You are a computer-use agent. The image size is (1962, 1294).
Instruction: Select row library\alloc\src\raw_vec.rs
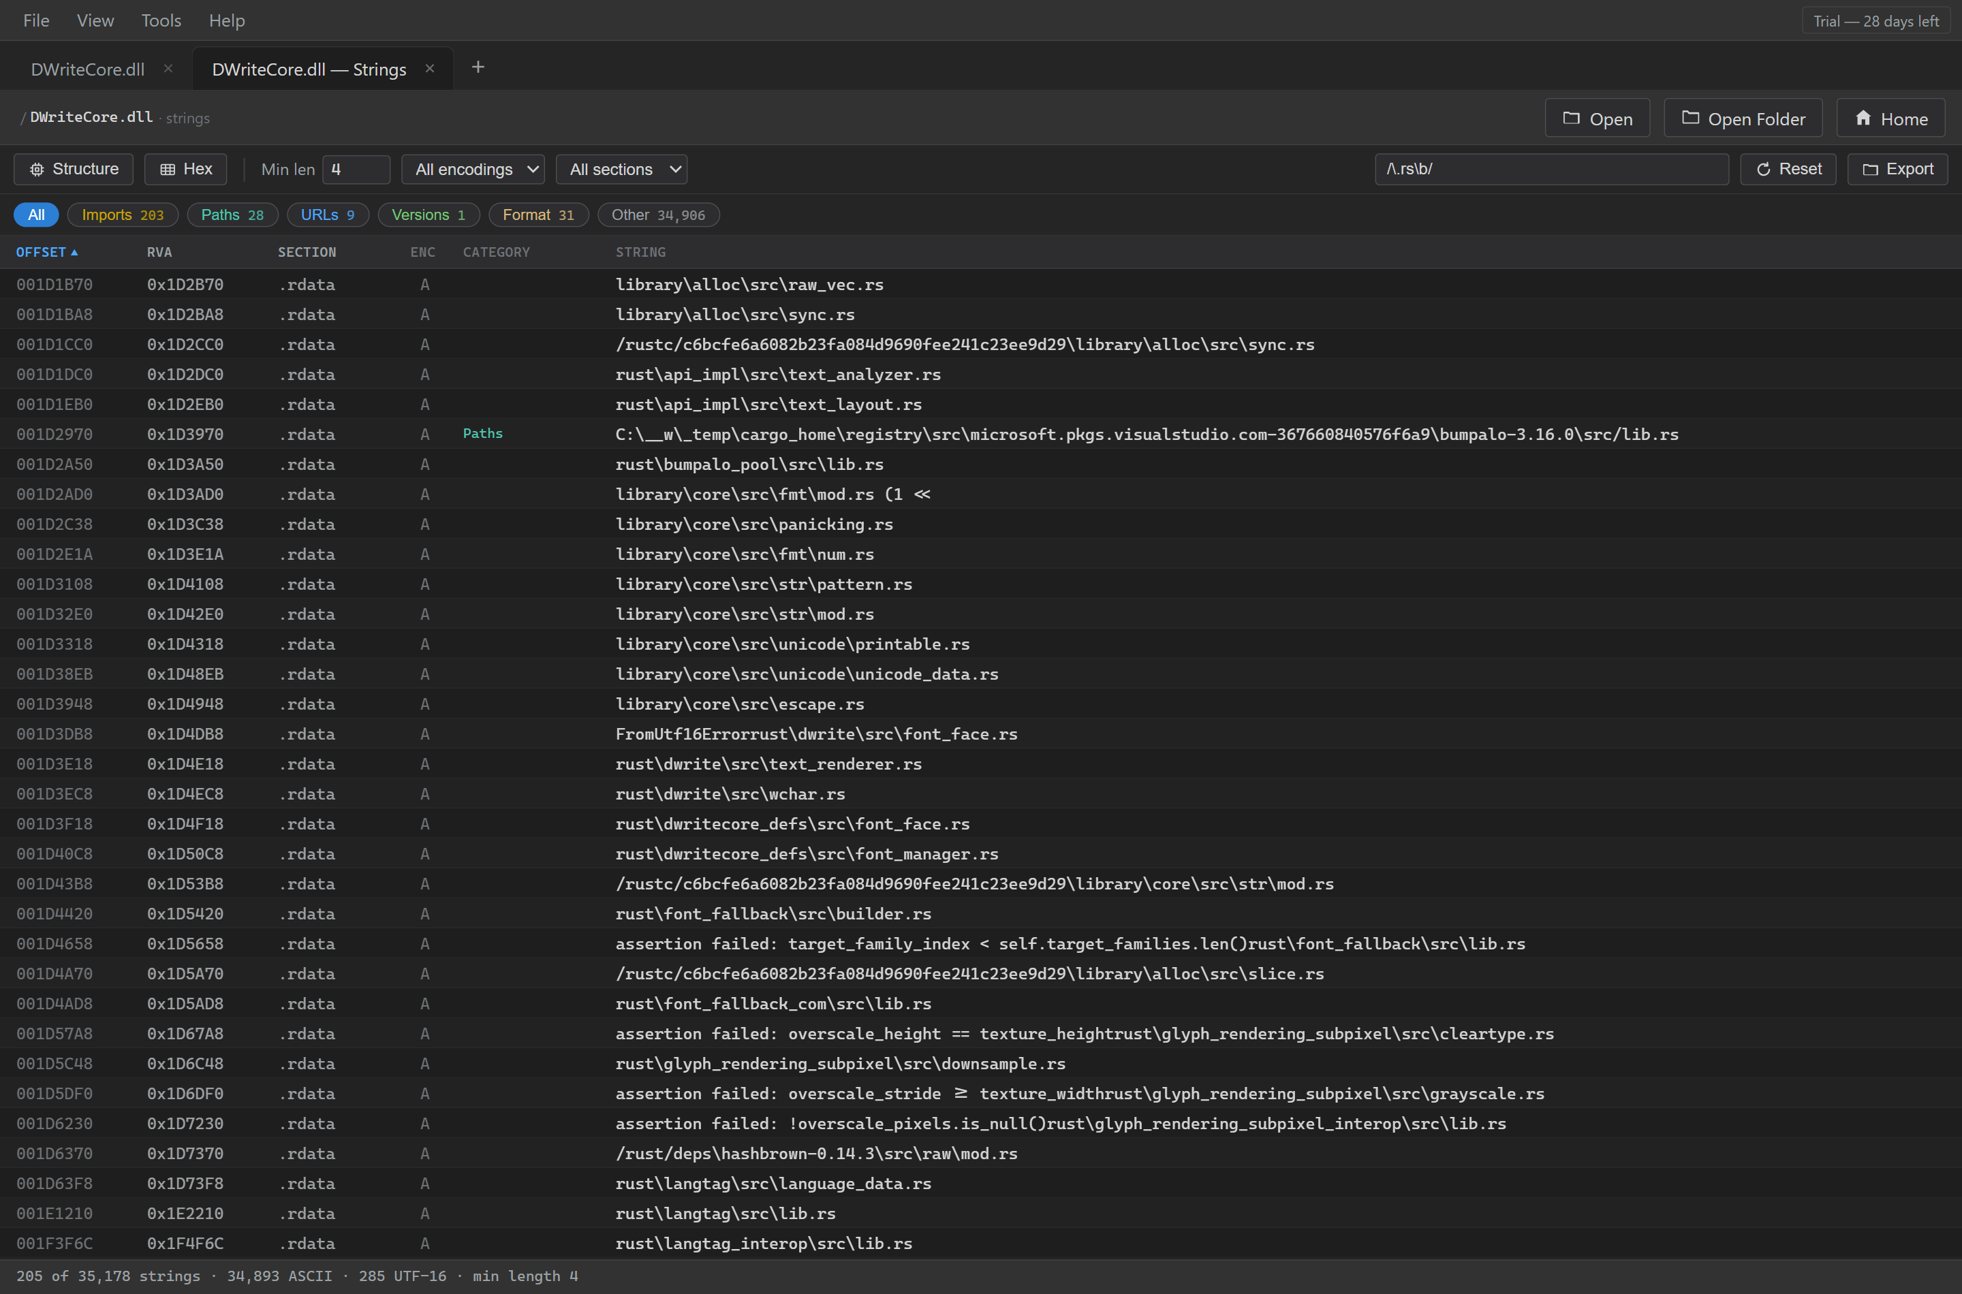980,285
